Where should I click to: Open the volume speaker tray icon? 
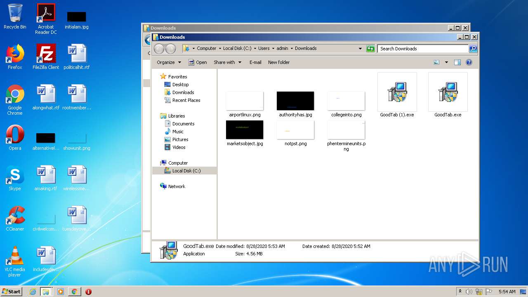click(469, 292)
